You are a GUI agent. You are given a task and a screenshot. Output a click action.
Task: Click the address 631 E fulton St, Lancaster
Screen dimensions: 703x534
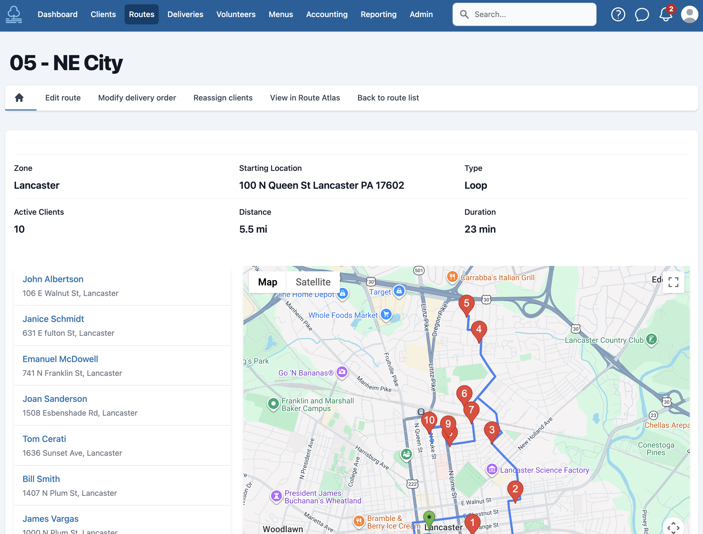tap(68, 333)
